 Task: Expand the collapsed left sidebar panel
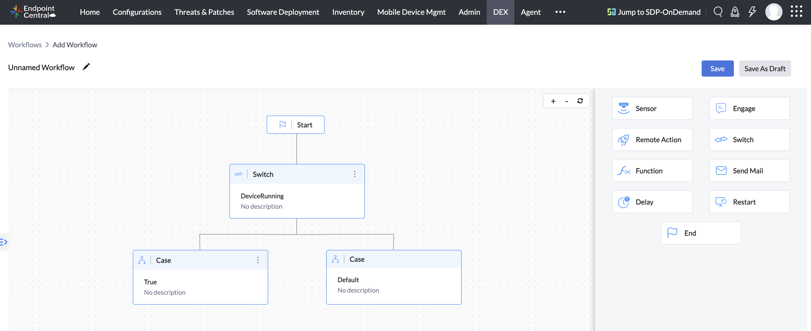[x=4, y=242]
